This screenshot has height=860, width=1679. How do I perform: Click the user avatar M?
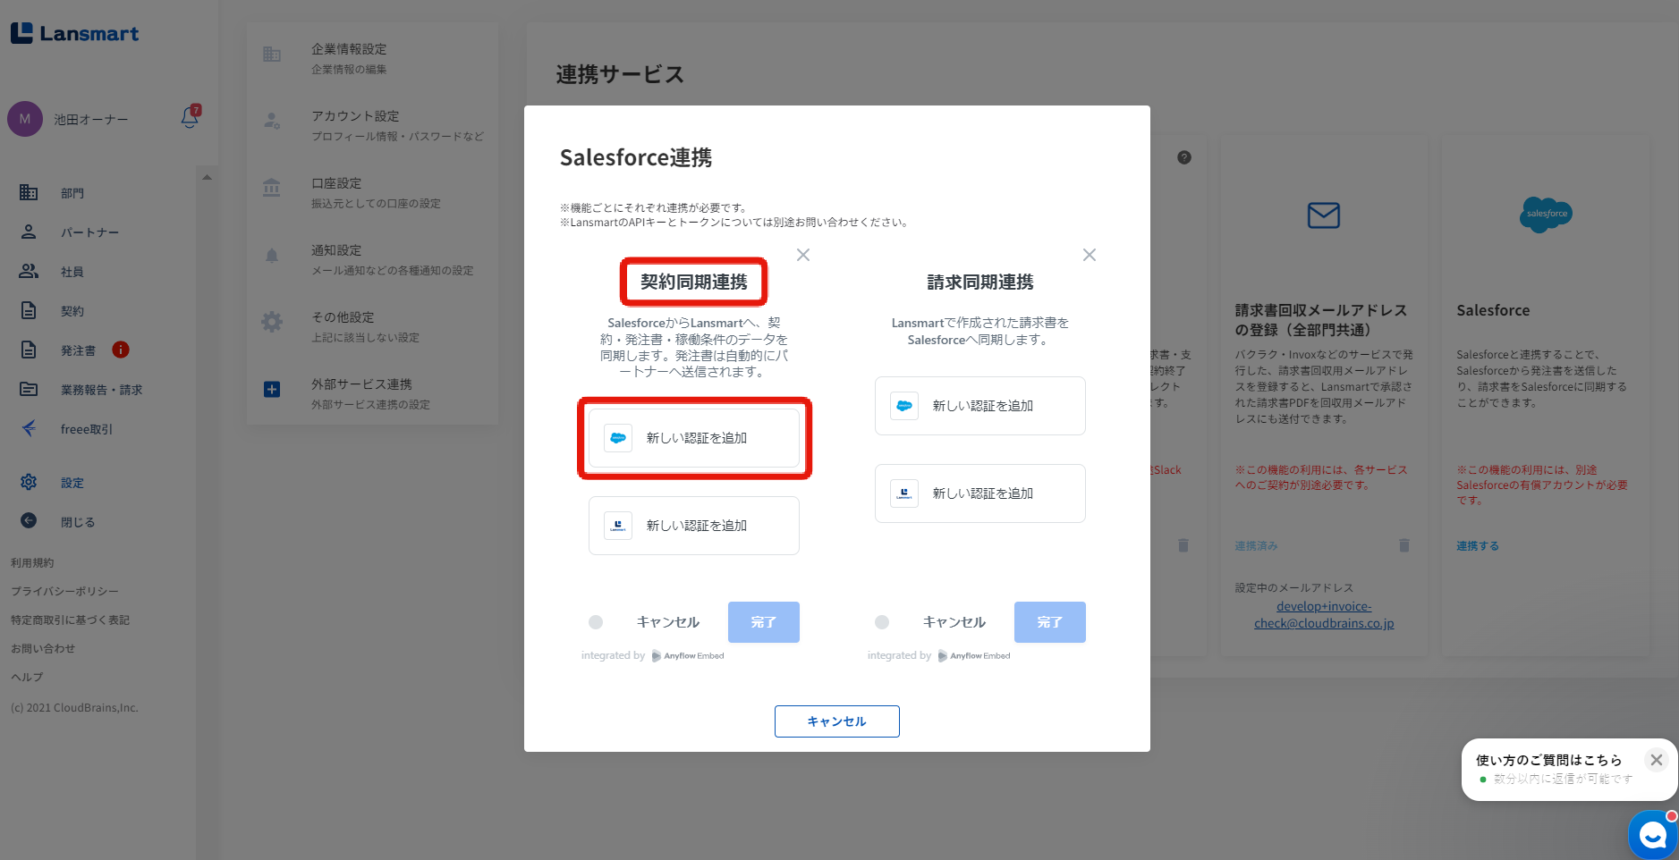click(25, 119)
